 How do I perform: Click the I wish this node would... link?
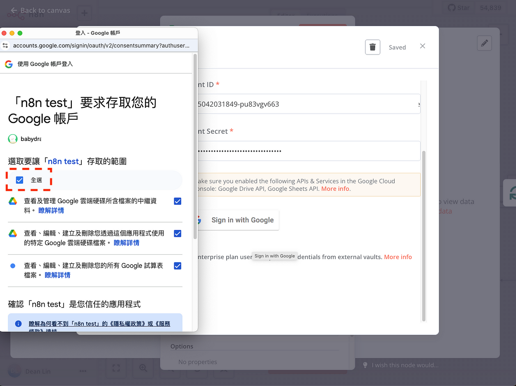tap(405, 365)
